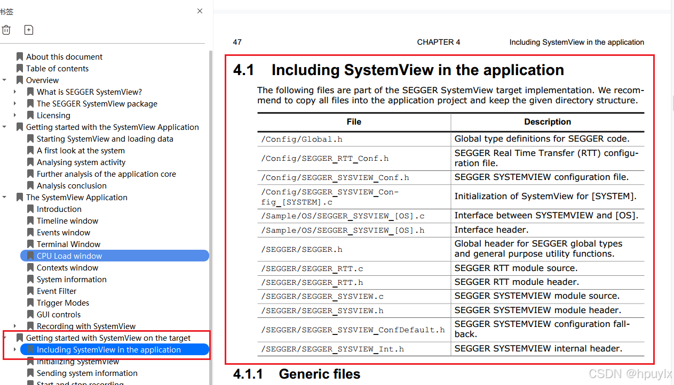Image resolution: width=674 pixels, height=385 pixels.
Task: Open the Terminal Window bookmark
Action: 68,244
